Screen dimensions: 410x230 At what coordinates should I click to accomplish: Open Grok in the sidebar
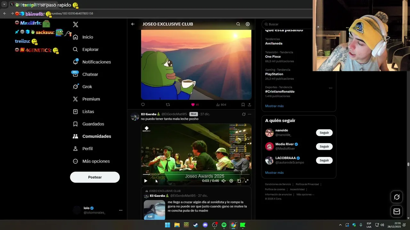point(82,87)
